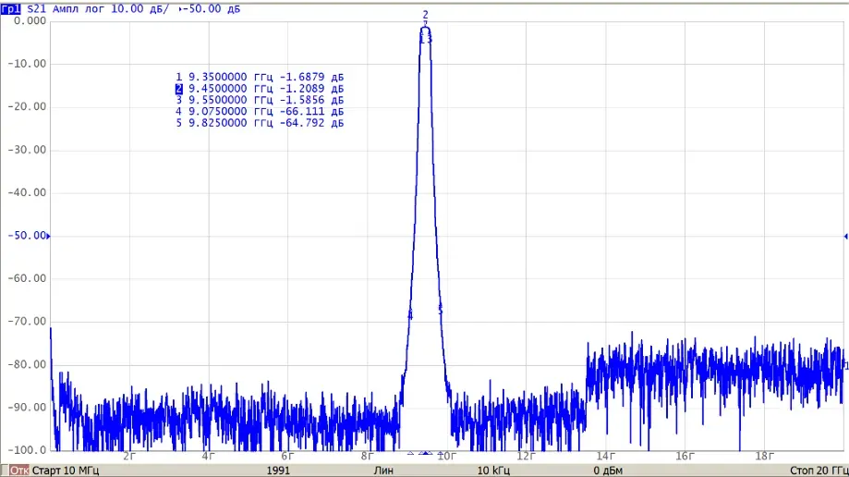
Task: Click the filled marker triangle on frequency axis
Action: click(426, 453)
